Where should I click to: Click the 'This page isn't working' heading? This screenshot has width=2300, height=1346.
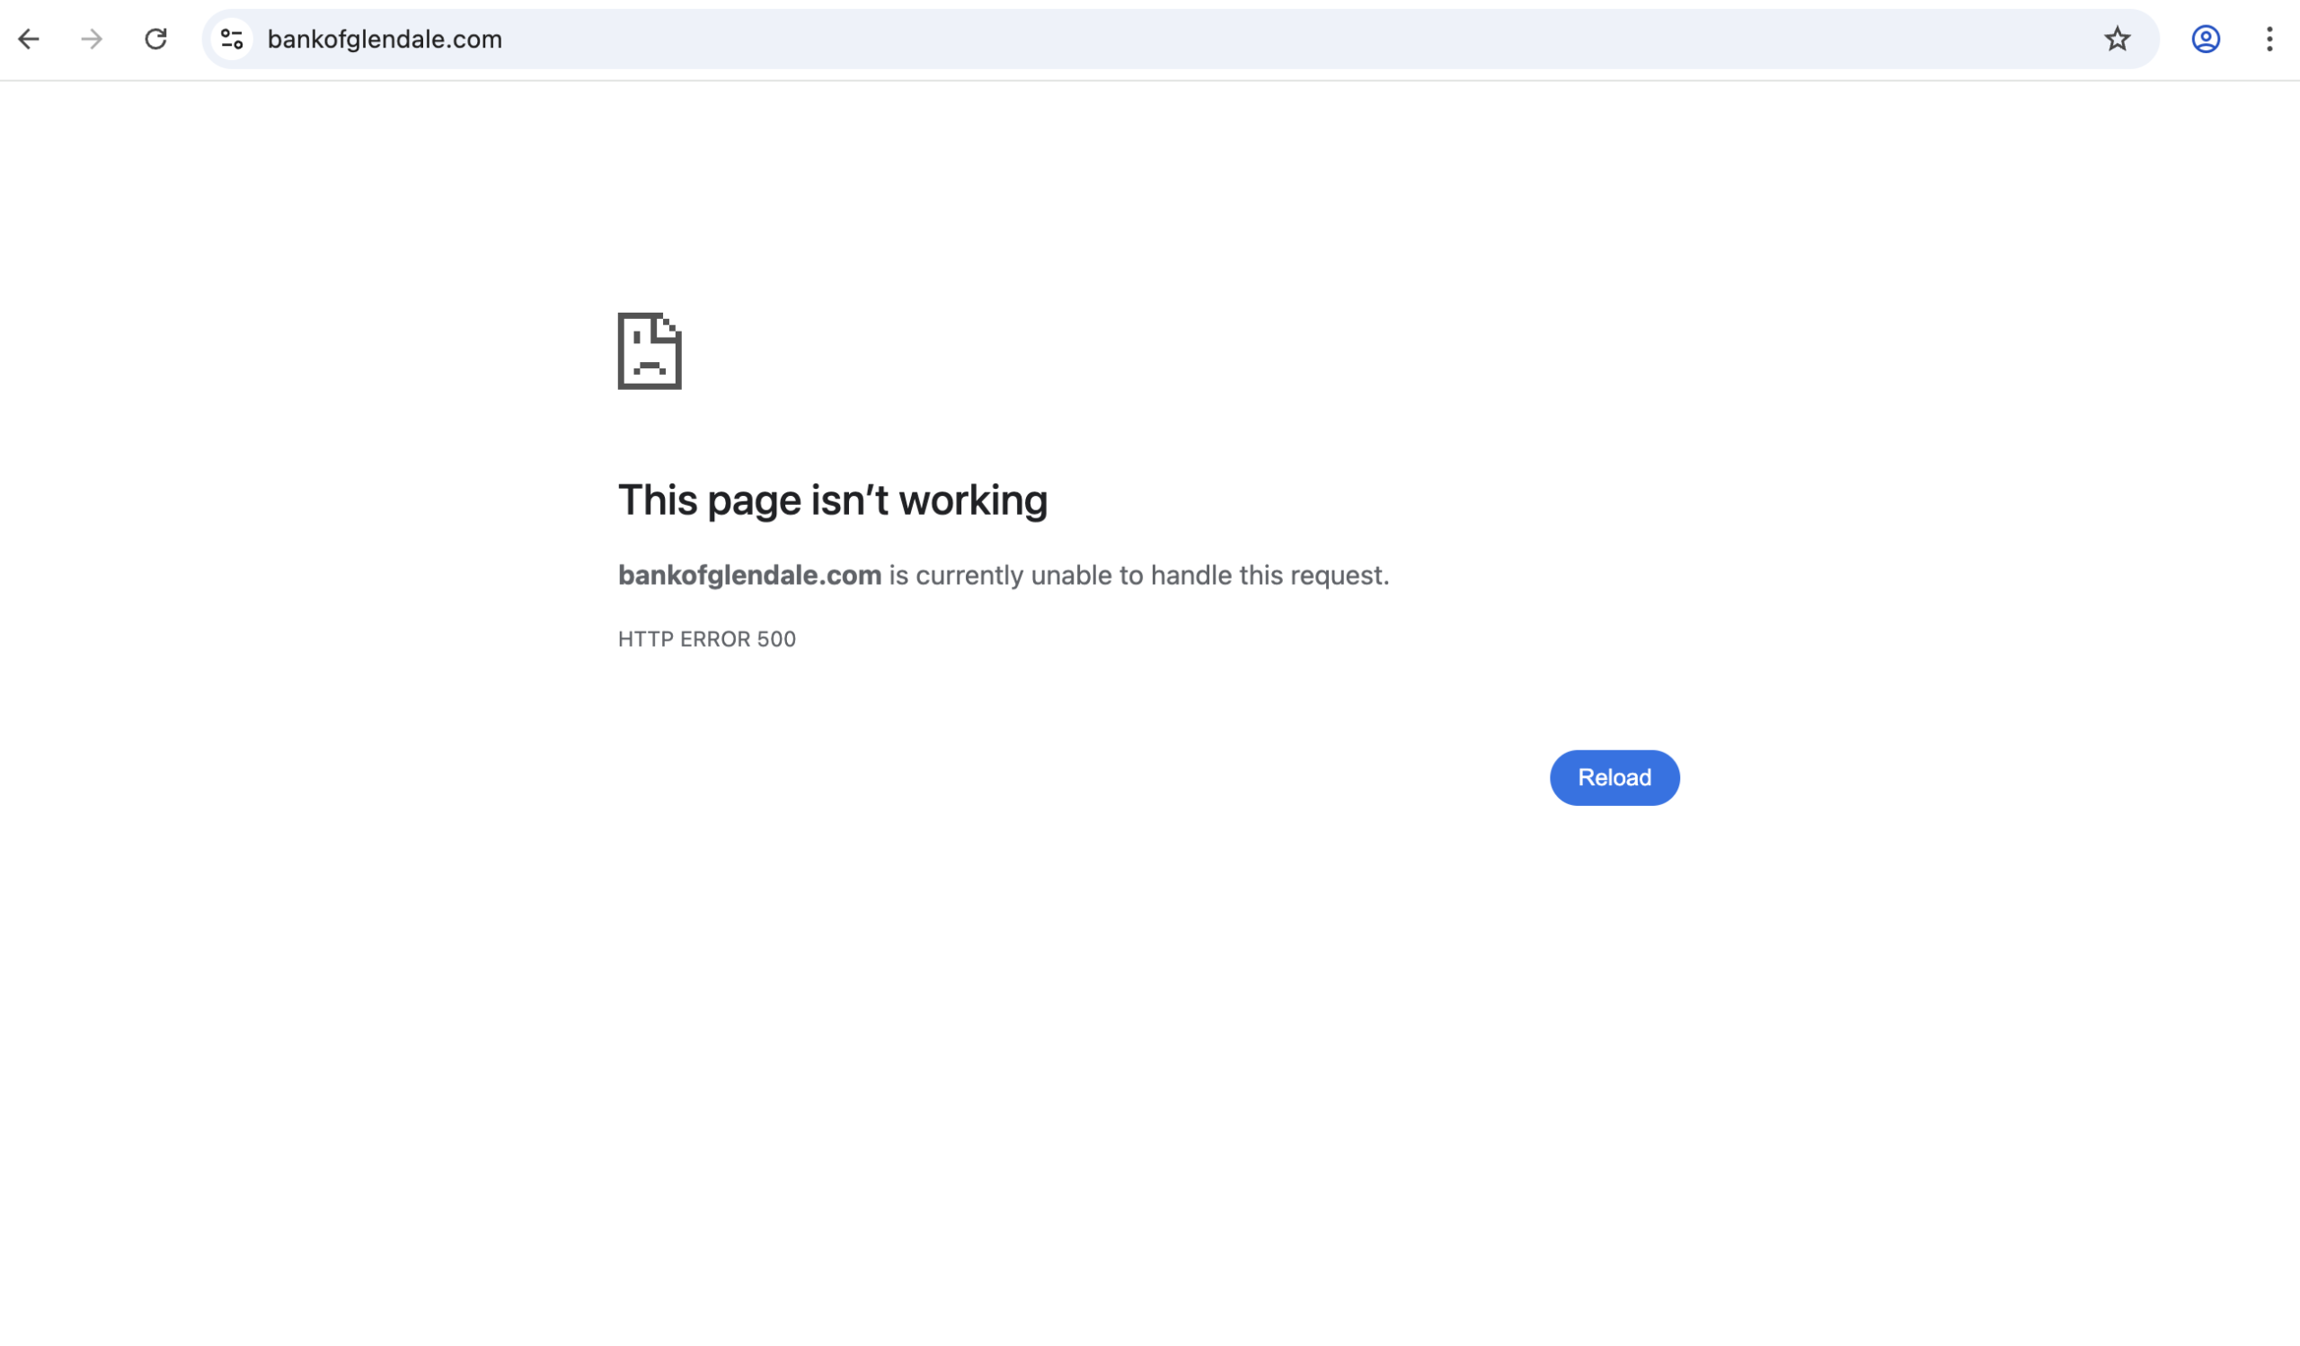(x=832, y=499)
